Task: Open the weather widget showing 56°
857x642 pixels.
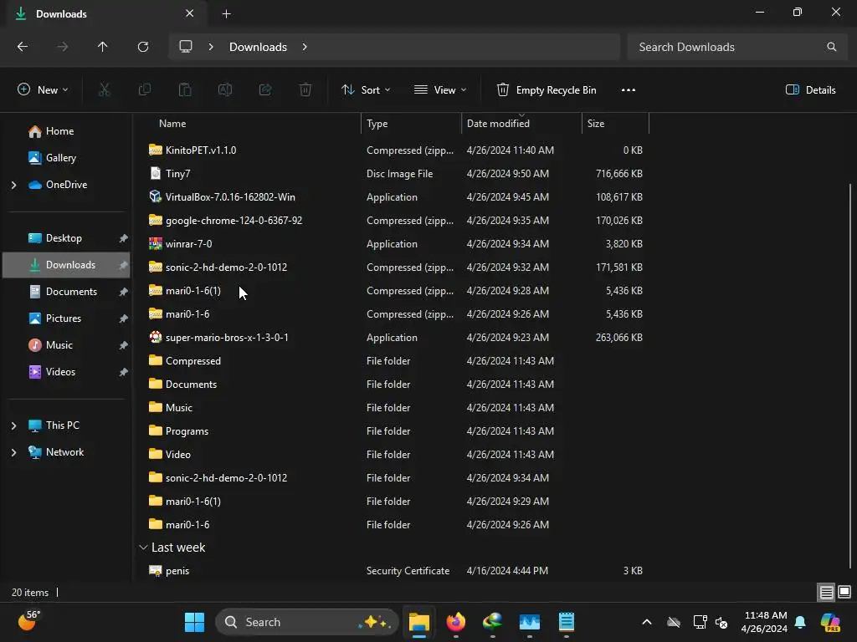Action: tap(29, 621)
